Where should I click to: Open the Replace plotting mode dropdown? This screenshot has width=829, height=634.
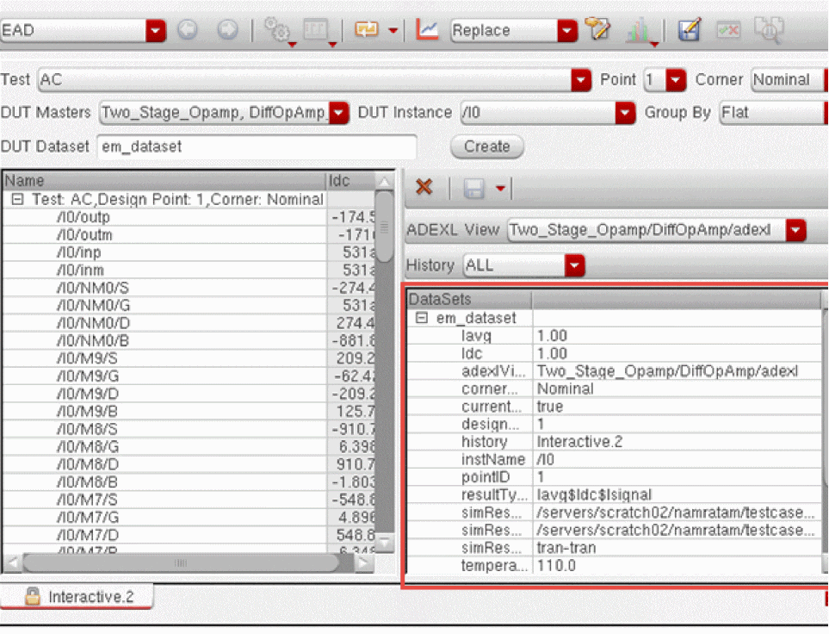(566, 30)
